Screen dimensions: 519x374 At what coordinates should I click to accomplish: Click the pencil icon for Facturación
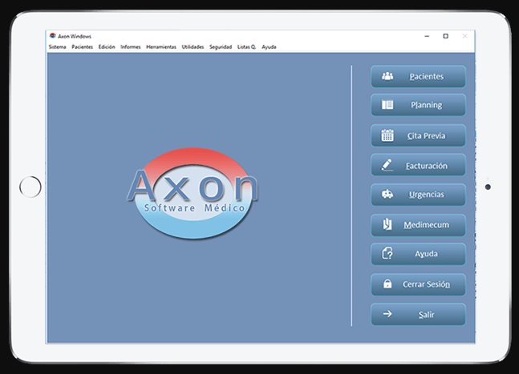(387, 165)
